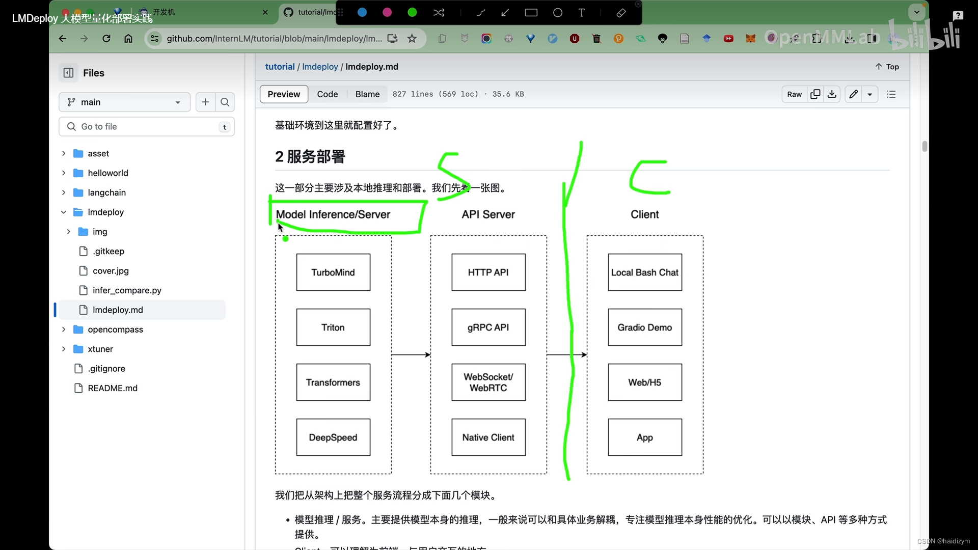This screenshot has height=550, width=978.
Task: Expand the xtuner folder
Action: pos(64,349)
